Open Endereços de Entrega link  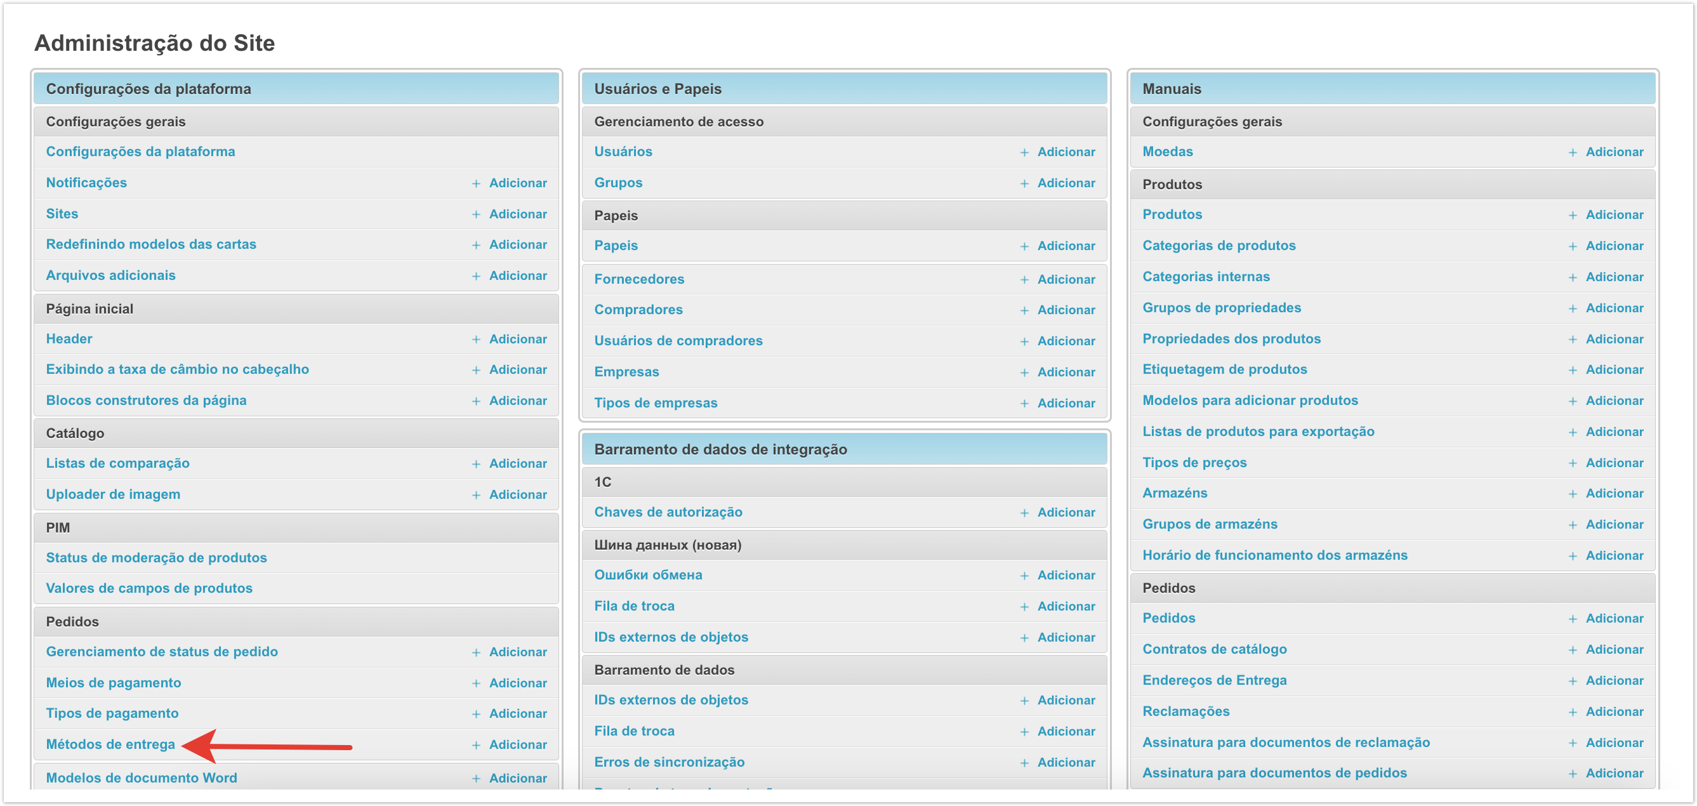1213,680
